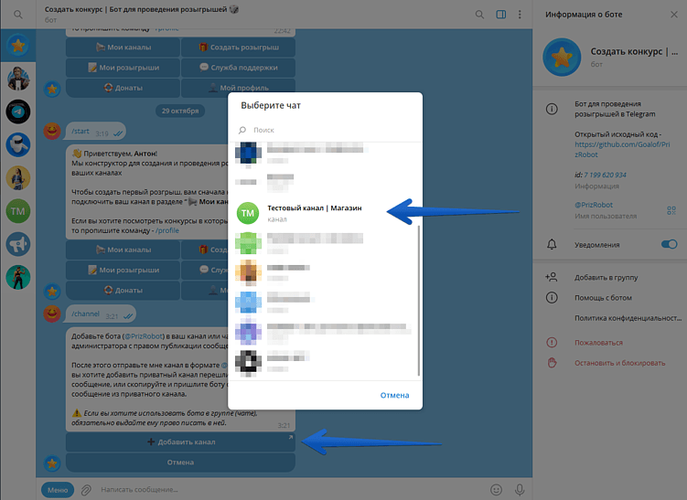Start voice recording with microphone icon
The image size is (687, 500).
(520, 490)
